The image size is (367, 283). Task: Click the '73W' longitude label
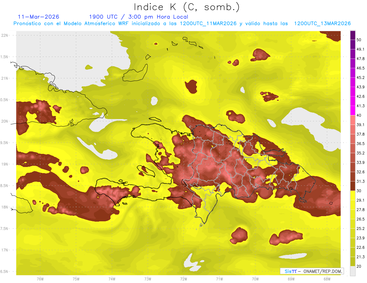147,279
